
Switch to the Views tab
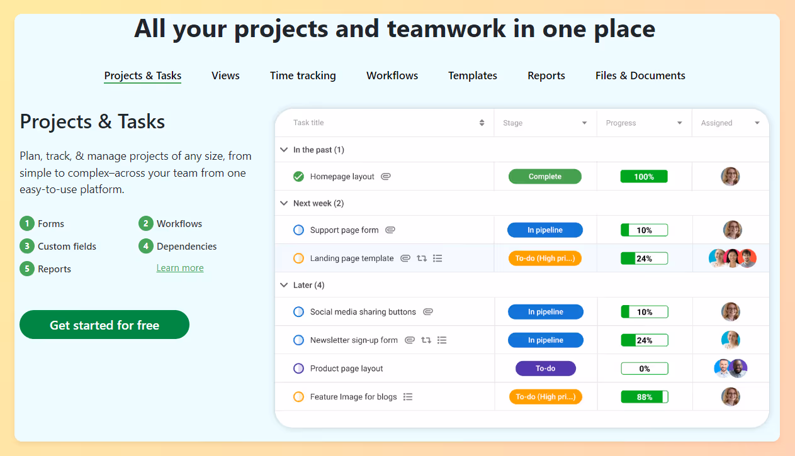coord(225,75)
